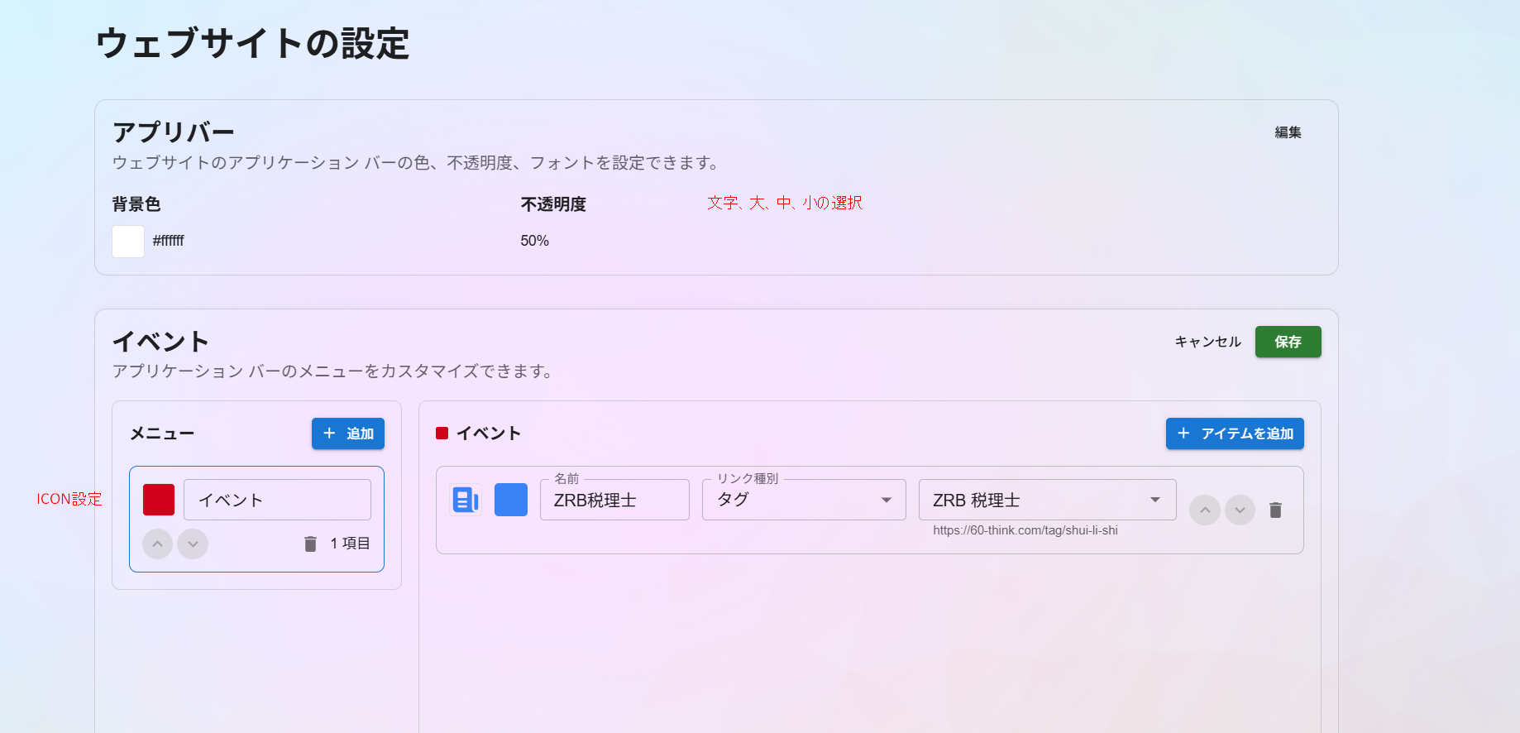Viewport: 1520px width, 733px height.
Task: Move the ZRB税理士 item down with arrow
Action: point(1240,510)
